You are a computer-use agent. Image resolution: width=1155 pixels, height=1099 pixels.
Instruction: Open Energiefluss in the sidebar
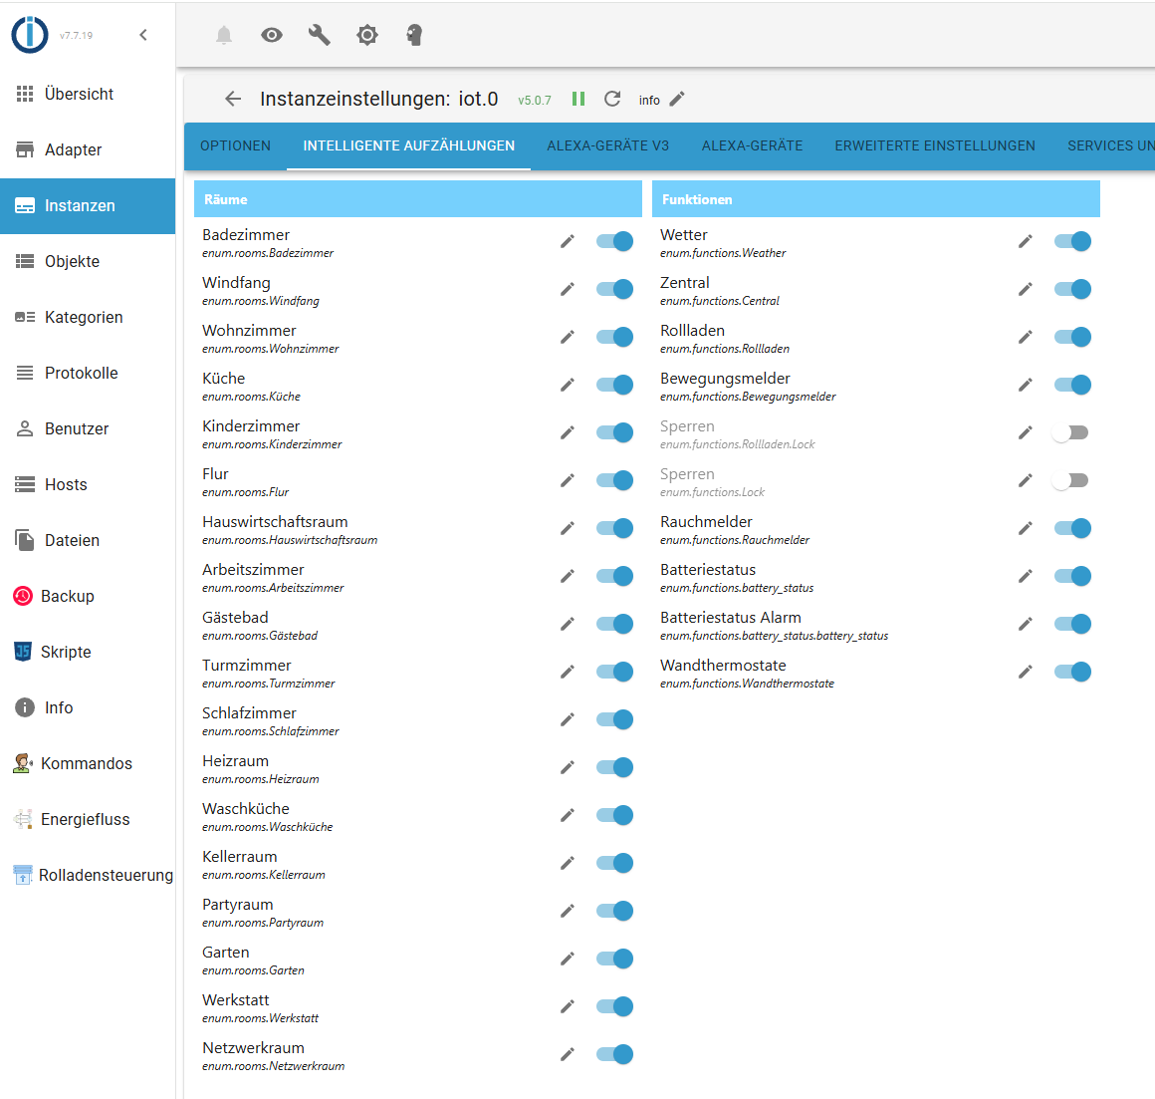click(88, 819)
